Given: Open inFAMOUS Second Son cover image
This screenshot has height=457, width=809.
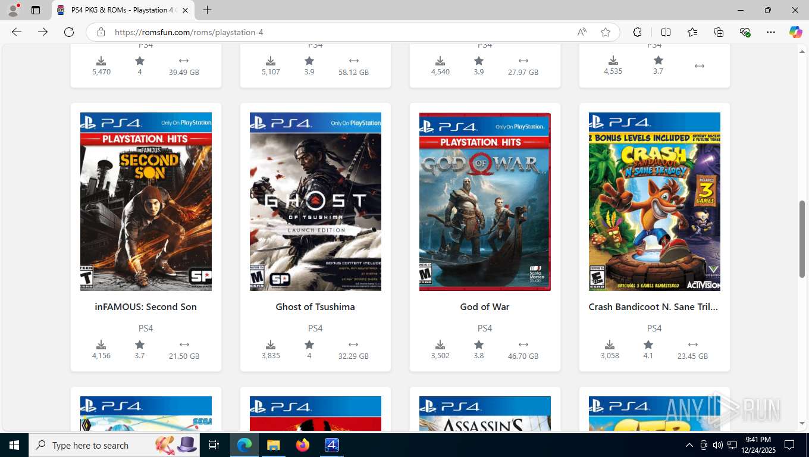Looking at the screenshot, I should (x=146, y=202).
